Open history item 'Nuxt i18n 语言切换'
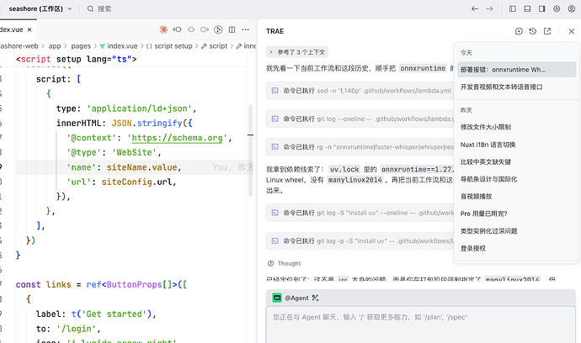 coord(516,145)
